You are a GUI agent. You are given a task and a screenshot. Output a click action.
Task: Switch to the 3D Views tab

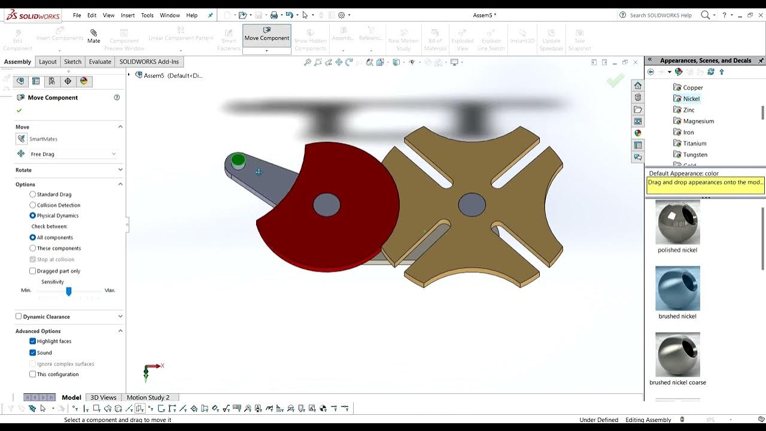tap(103, 397)
